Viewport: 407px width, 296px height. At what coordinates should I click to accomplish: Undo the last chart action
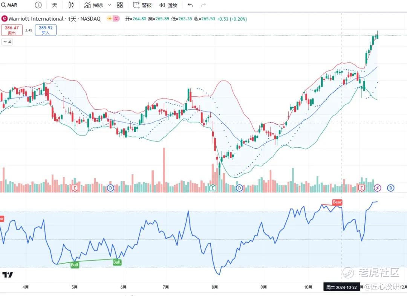[x=190, y=5]
